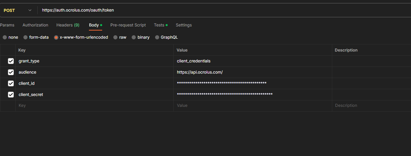Open the Authorization tab
411x156 pixels.
[x=35, y=25]
